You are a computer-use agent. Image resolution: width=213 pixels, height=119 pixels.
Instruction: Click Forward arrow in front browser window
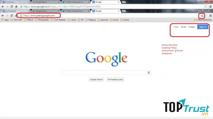coord(7,16)
